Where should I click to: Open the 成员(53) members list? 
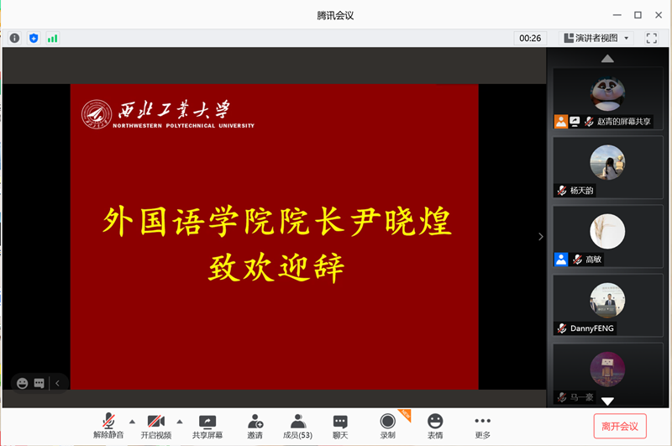coord(297,426)
